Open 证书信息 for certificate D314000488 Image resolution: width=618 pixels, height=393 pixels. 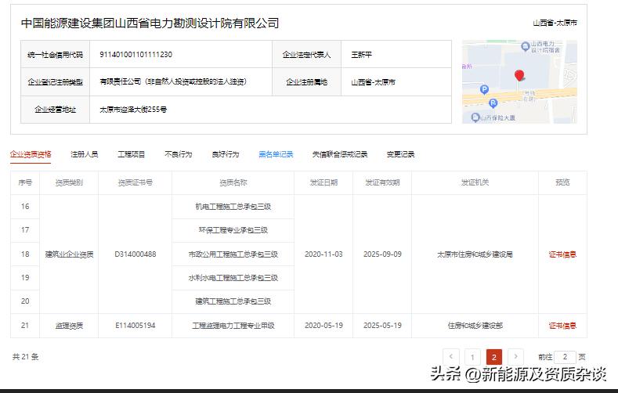click(562, 254)
